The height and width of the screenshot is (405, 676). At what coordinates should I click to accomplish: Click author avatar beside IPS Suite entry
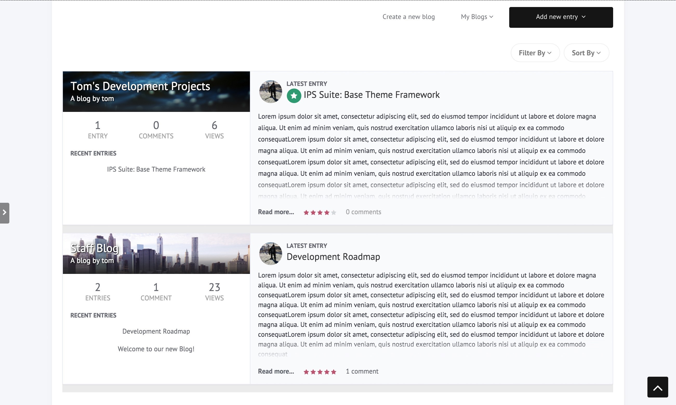[x=270, y=91]
